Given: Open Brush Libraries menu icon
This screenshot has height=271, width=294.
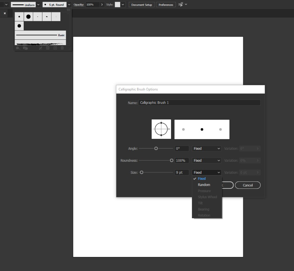Looking at the screenshot, I should (x=18, y=48).
